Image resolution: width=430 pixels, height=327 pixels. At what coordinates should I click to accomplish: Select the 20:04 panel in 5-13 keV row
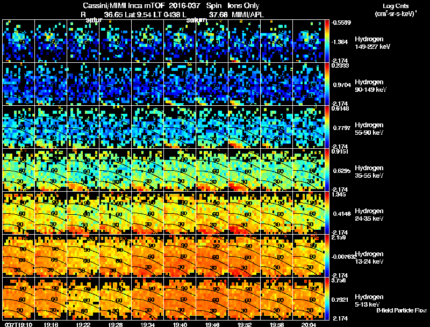309,299
